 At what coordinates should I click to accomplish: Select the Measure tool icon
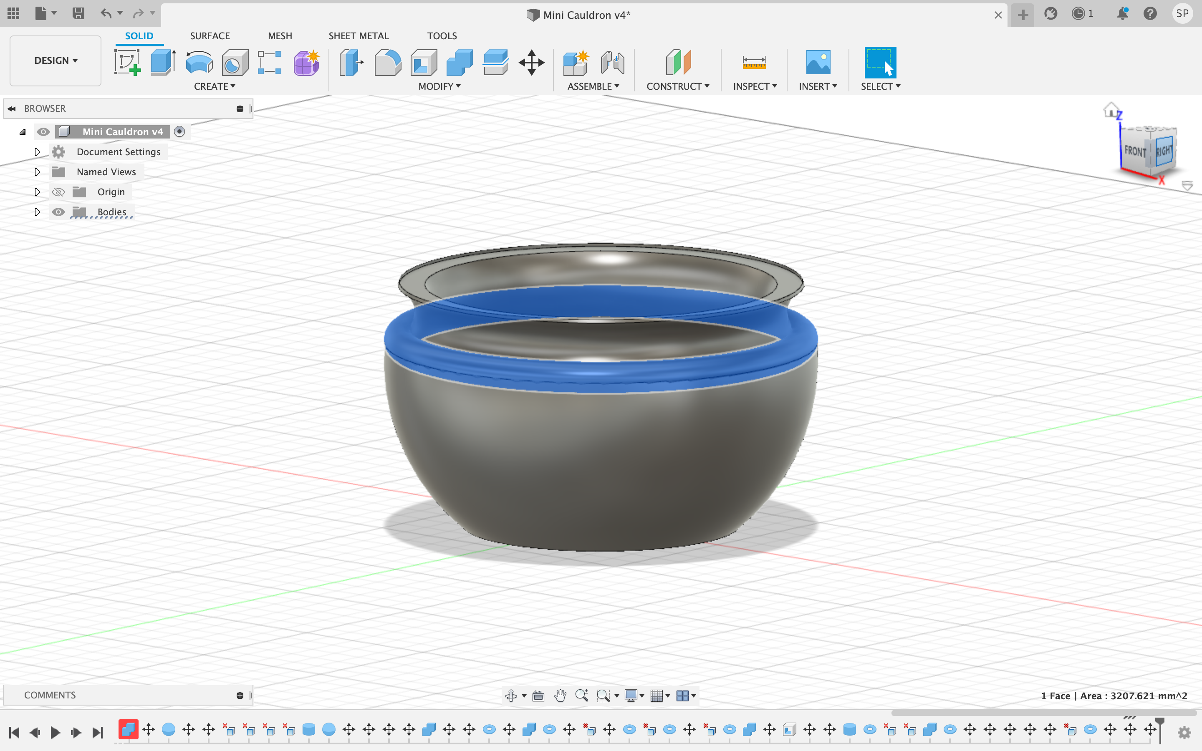coord(755,63)
